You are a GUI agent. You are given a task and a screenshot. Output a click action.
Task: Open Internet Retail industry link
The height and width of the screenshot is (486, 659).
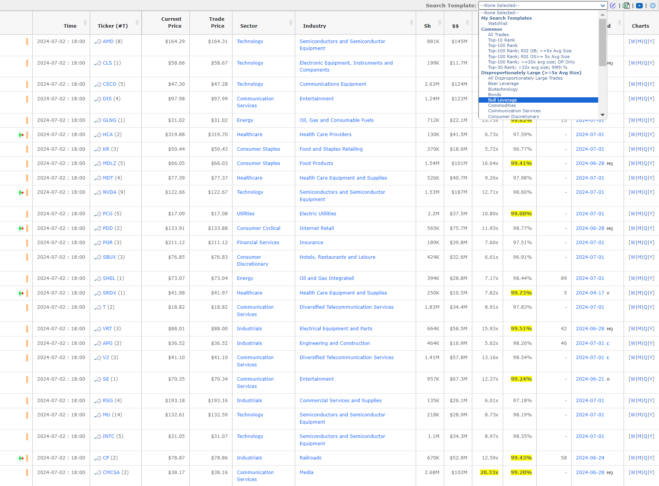pyautogui.click(x=317, y=228)
